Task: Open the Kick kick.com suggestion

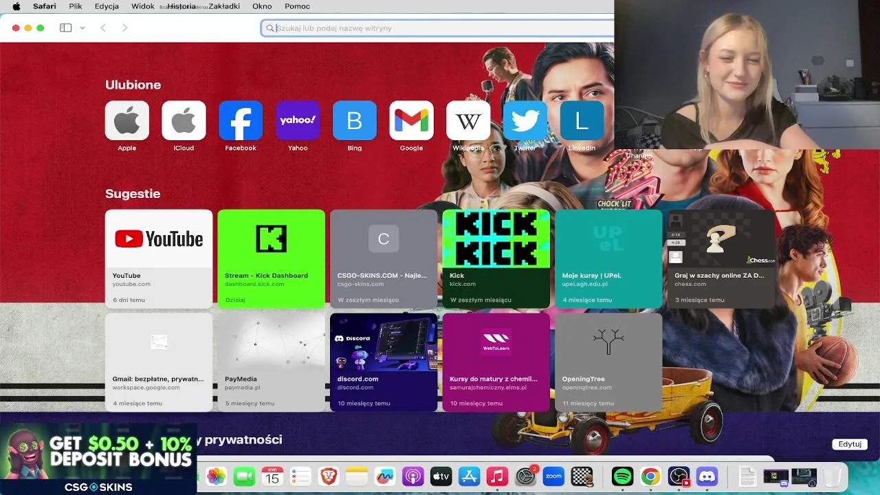Action: (x=496, y=259)
